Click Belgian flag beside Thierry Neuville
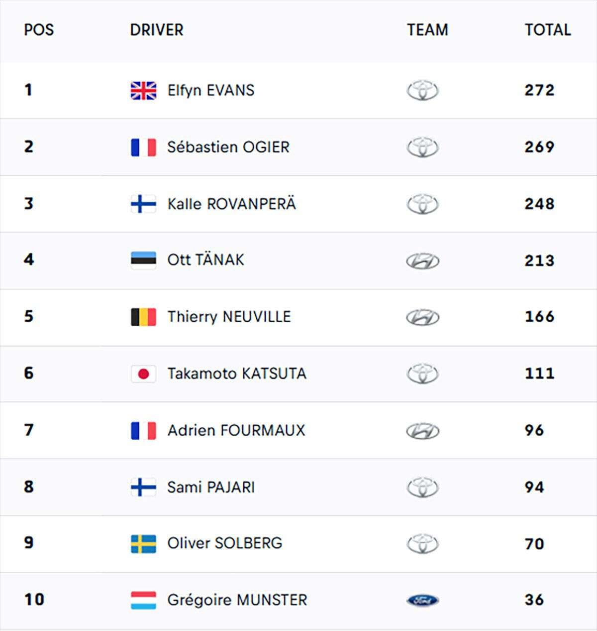597x631 pixels. coord(143,317)
